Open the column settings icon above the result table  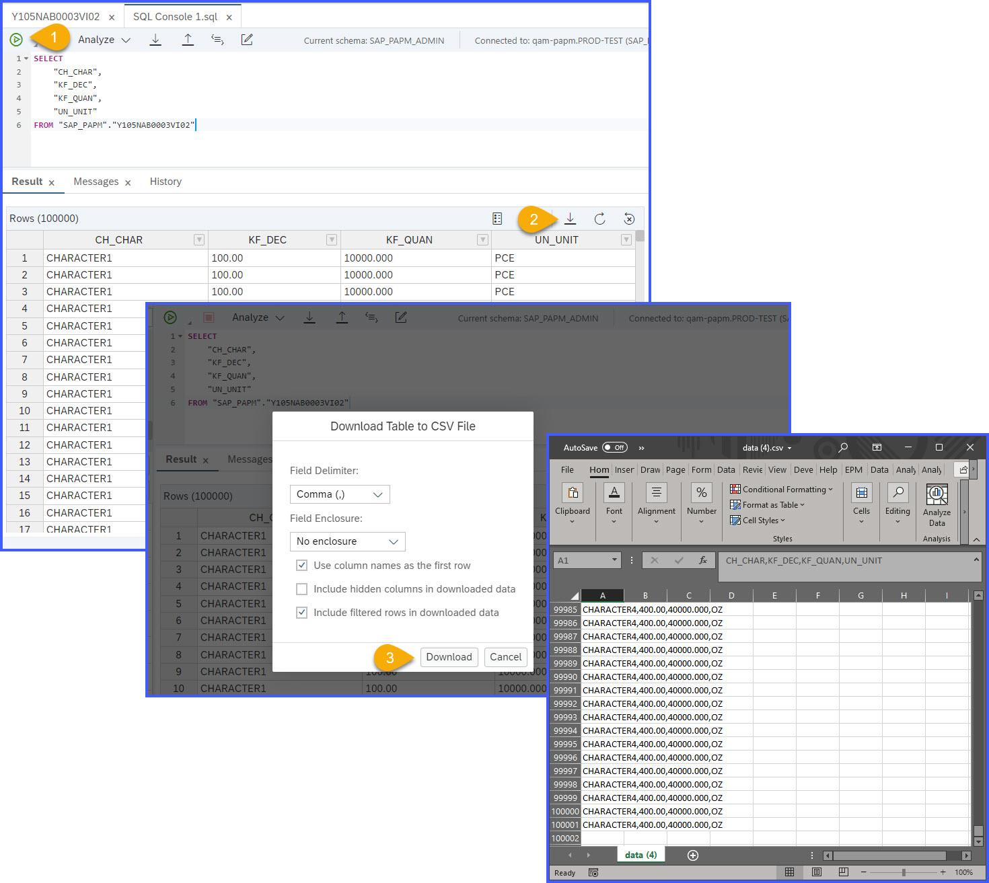click(497, 219)
